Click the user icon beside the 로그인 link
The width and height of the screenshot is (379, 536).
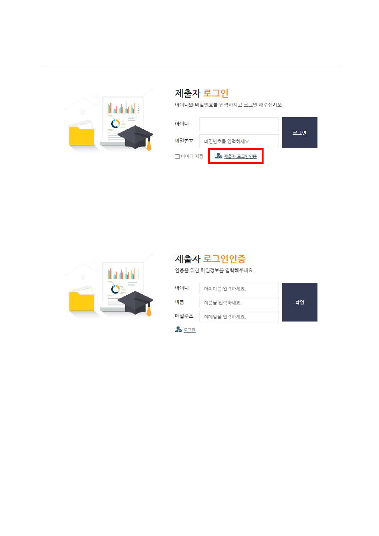178,330
